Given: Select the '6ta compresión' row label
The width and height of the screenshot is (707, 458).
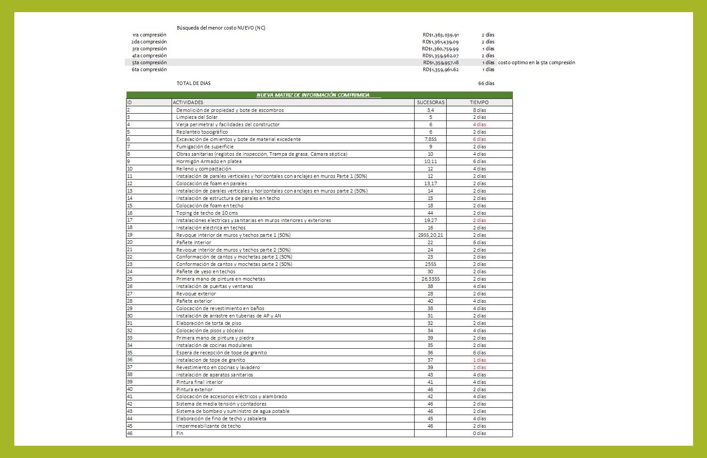Looking at the screenshot, I should [149, 69].
